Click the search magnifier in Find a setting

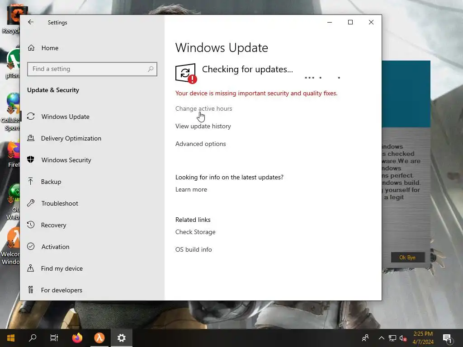coord(151,69)
